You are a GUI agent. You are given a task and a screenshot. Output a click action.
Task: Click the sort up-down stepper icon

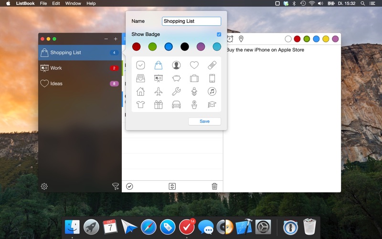point(172,186)
